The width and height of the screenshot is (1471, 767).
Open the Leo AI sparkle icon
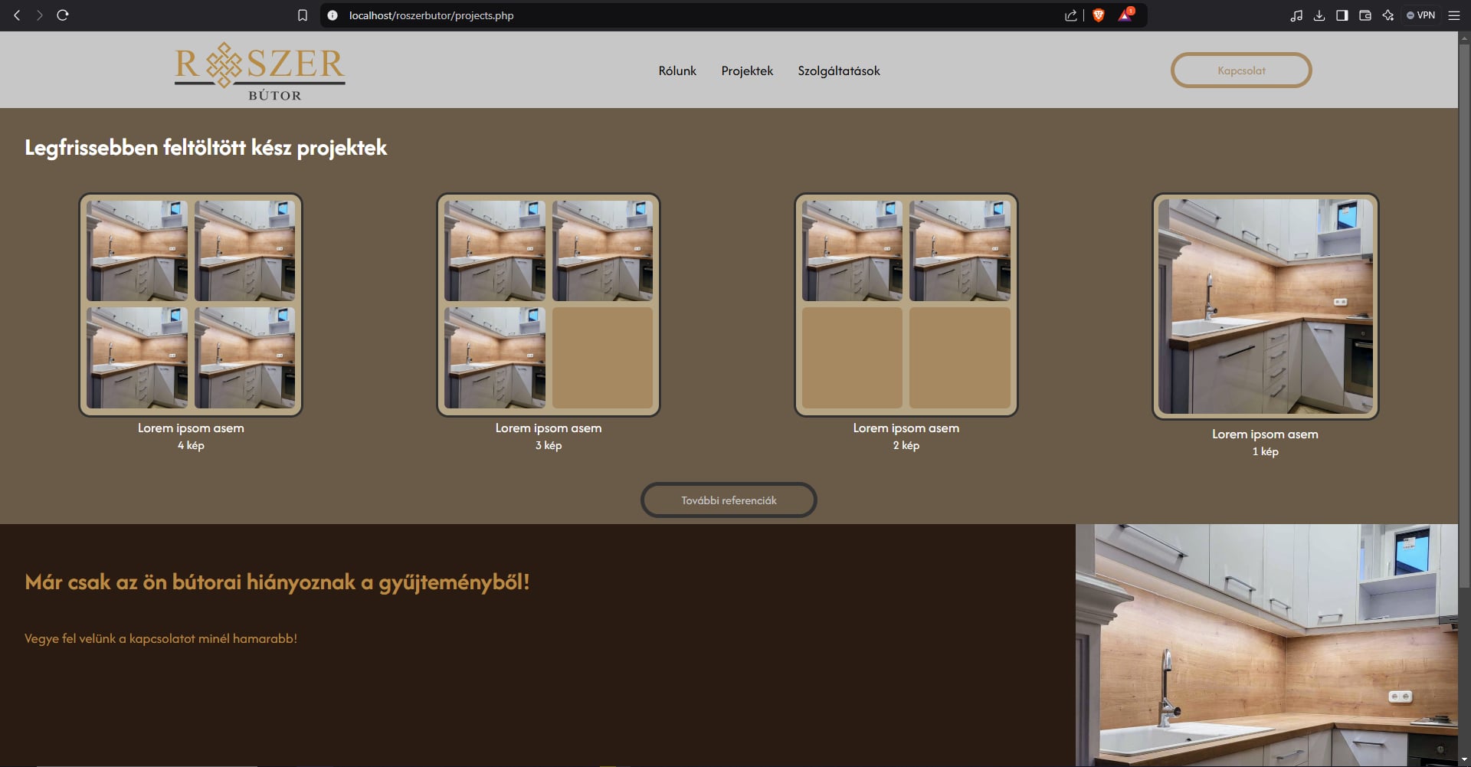tap(1387, 15)
